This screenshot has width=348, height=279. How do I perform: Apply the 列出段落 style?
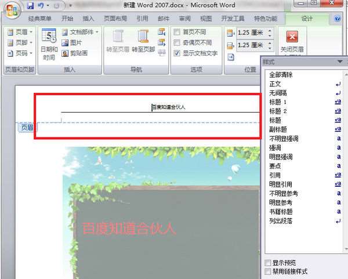(x=304, y=221)
